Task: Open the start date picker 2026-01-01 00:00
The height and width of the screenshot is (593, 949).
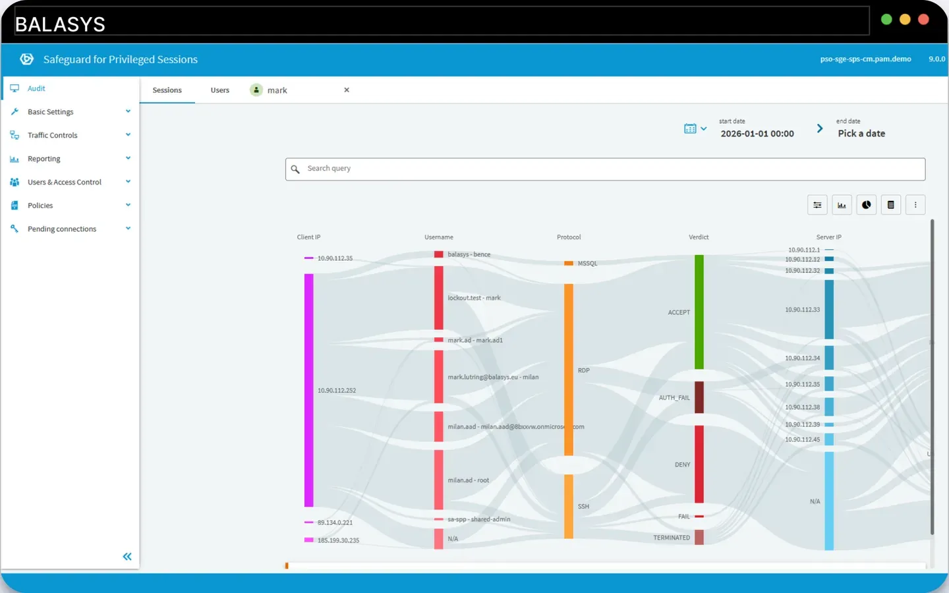Action: (x=757, y=134)
